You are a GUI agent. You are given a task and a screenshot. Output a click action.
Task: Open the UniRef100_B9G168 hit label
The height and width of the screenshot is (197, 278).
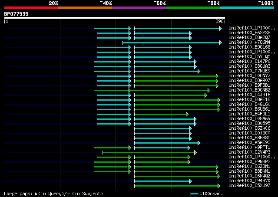point(249,47)
